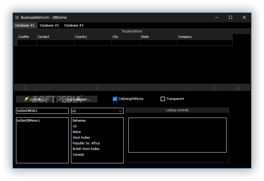Screen dimensions: 264x181
Task: Jump to last record in navigator
Action: point(96,87)
